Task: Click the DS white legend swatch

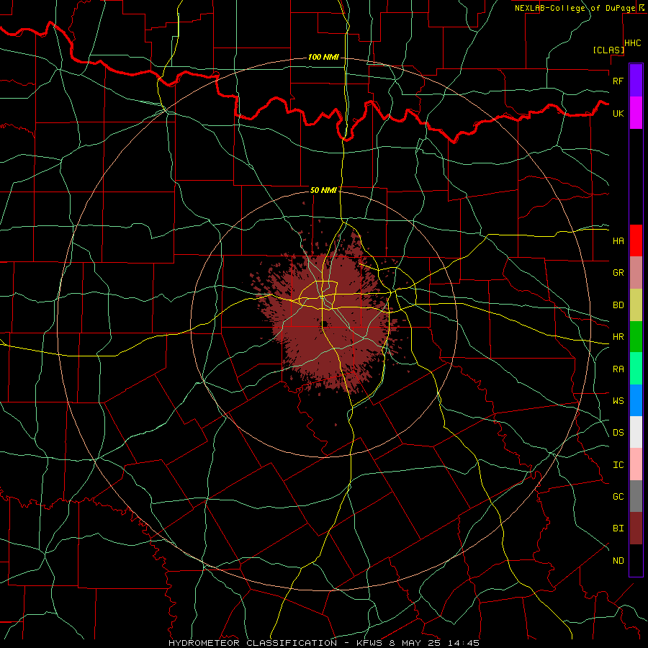Action: pyautogui.click(x=636, y=432)
